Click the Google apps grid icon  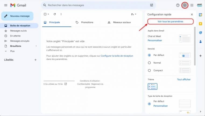tap(192, 5)
